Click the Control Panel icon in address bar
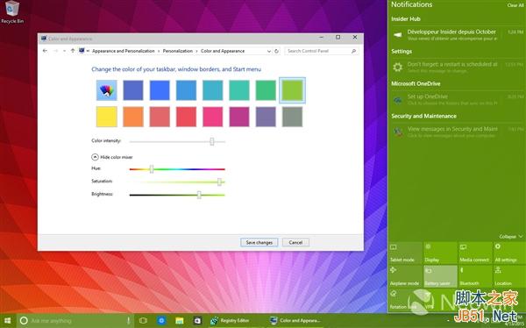 (82, 51)
